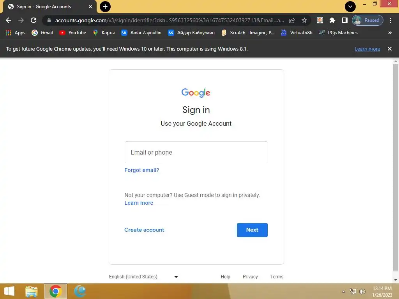This screenshot has height=299, width=399.
Task: Open the Gmail bookmark
Action: [42, 33]
